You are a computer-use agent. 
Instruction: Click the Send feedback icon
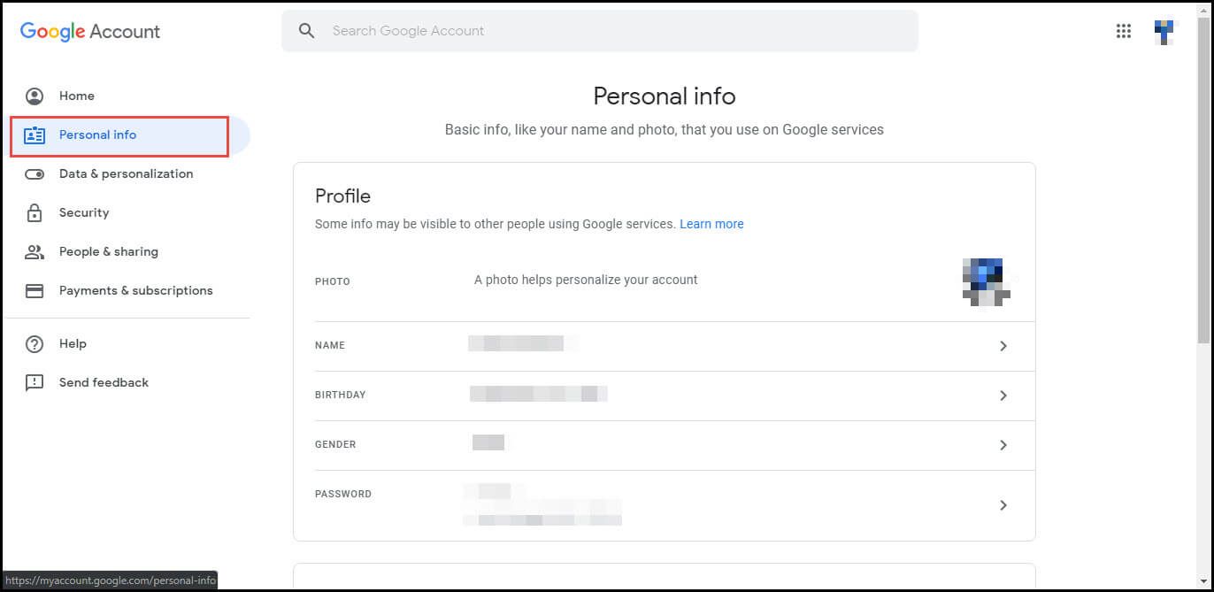tap(35, 383)
